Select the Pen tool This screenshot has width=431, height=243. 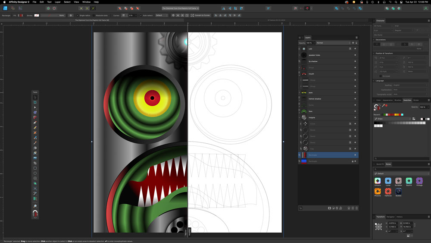point(35,123)
